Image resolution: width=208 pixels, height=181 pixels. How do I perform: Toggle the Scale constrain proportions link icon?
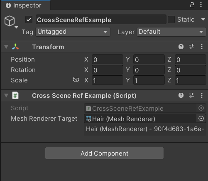[76, 80]
